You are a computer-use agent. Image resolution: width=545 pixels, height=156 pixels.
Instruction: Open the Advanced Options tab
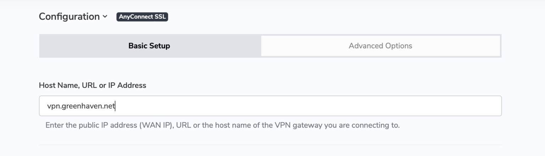point(380,46)
